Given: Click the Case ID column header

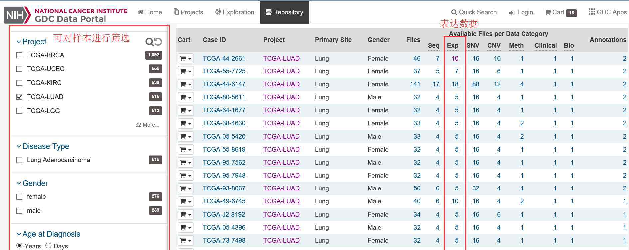Looking at the screenshot, I should pyautogui.click(x=214, y=40).
